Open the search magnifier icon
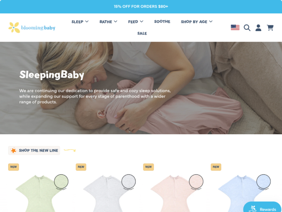 (x=247, y=28)
